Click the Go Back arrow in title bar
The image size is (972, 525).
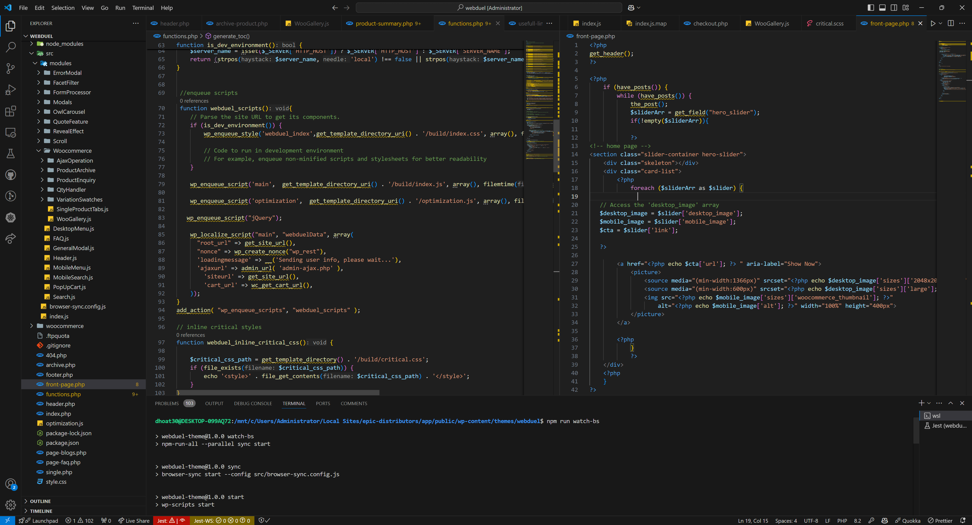[335, 8]
